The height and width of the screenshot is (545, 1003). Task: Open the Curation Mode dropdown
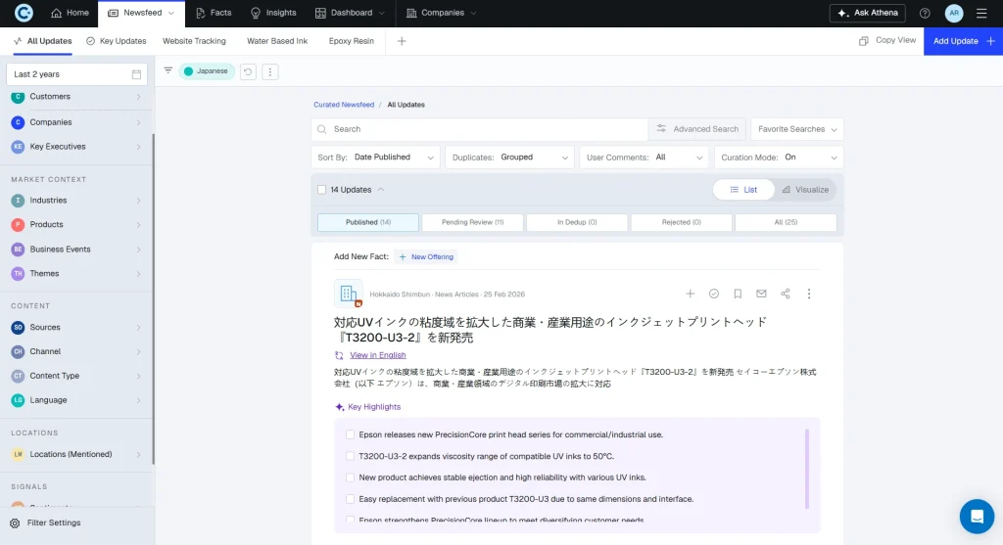(779, 158)
